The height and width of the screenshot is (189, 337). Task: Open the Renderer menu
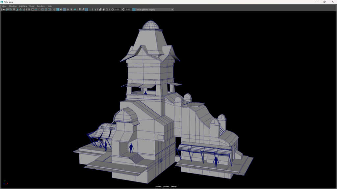click(x=41, y=6)
